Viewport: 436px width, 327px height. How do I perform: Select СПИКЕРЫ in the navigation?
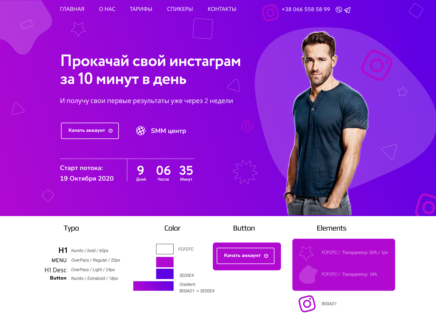coord(180,9)
